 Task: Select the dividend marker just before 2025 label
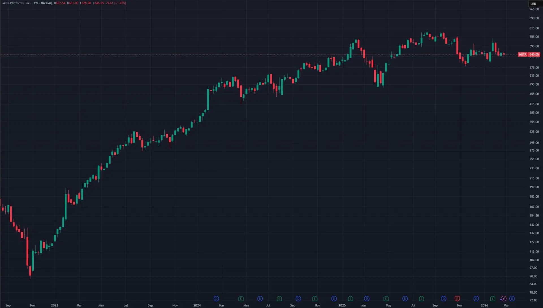click(334, 299)
